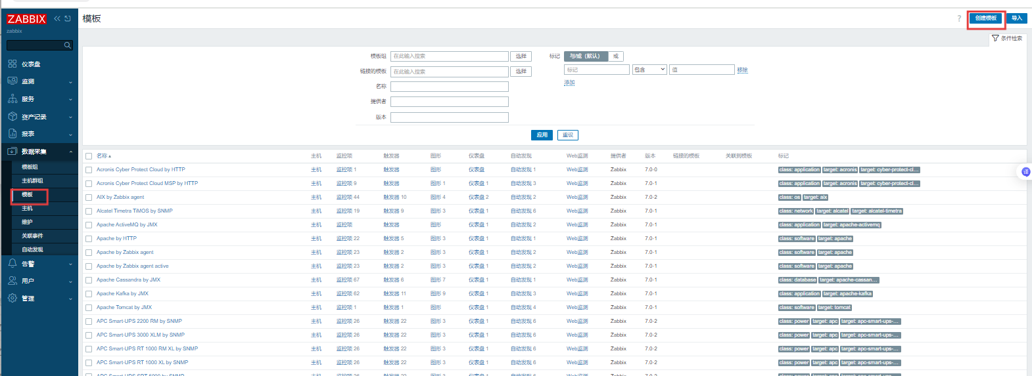The image size is (1032, 376).
Task: Open 监控项 44 for AIX by Zabbix agent
Action: tap(348, 198)
